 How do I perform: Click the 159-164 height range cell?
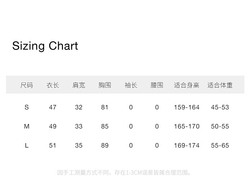pyautogui.click(x=187, y=107)
